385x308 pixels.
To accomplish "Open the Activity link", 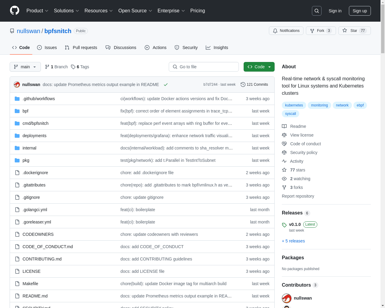I will click(292, 161).
